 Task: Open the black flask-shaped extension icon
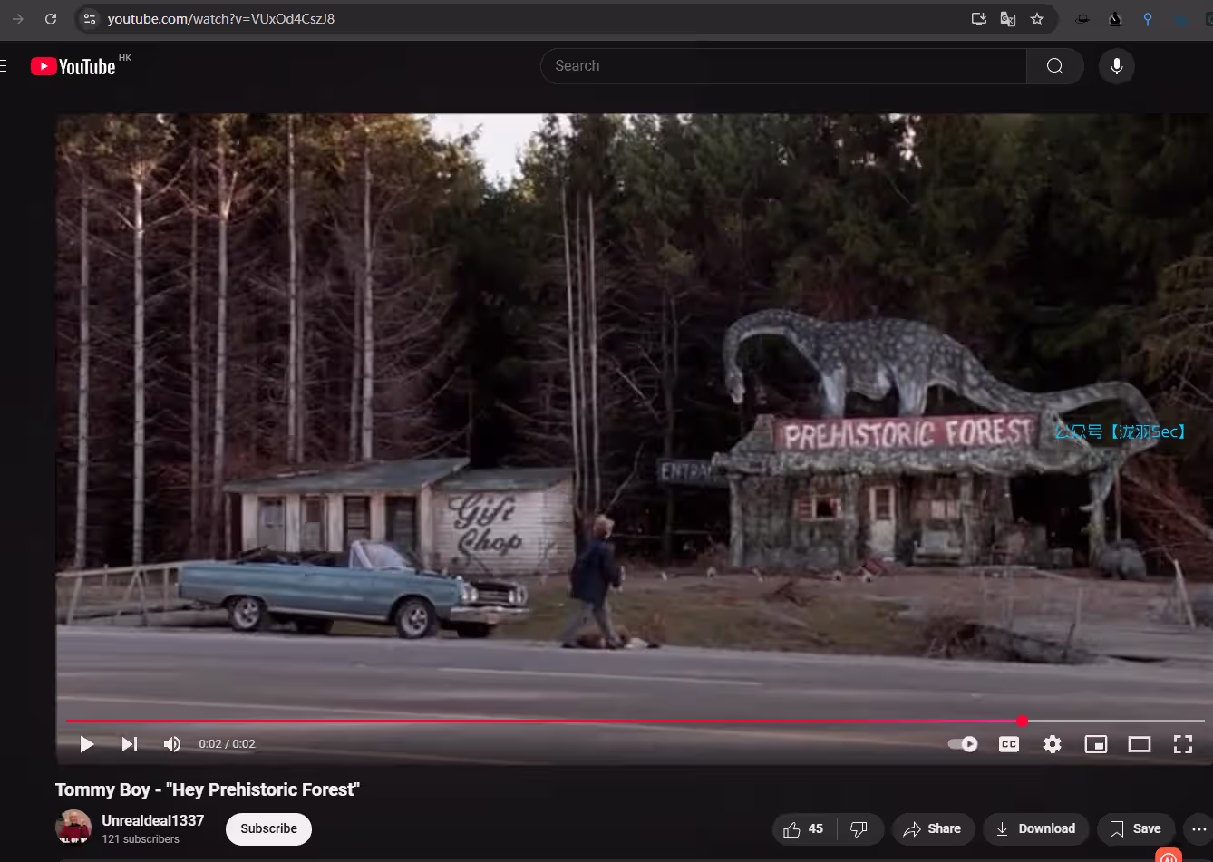pyautogui.click(x=1115, y=19)
